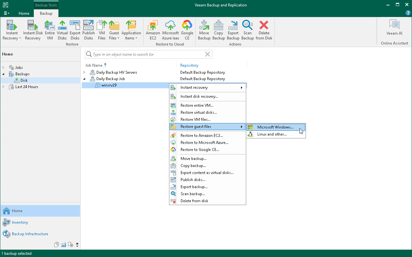Choose Scan backup menu entry
This screenshot has height=257, width=412.
[x=208, y=194]
